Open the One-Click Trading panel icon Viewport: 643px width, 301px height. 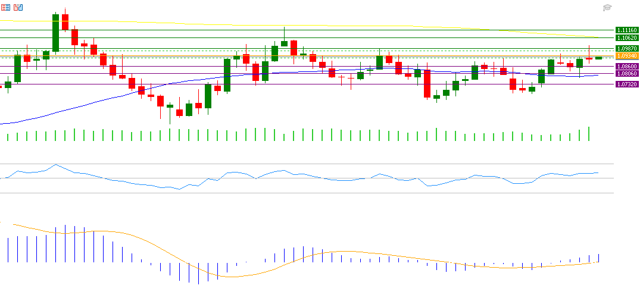18,7
